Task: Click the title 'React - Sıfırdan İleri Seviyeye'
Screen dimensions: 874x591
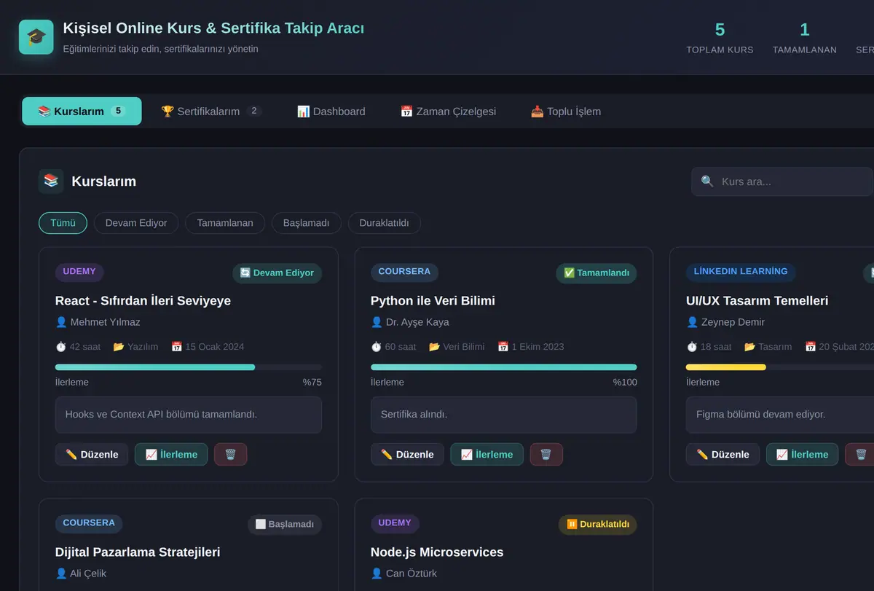Action: [x=143, y=301]
